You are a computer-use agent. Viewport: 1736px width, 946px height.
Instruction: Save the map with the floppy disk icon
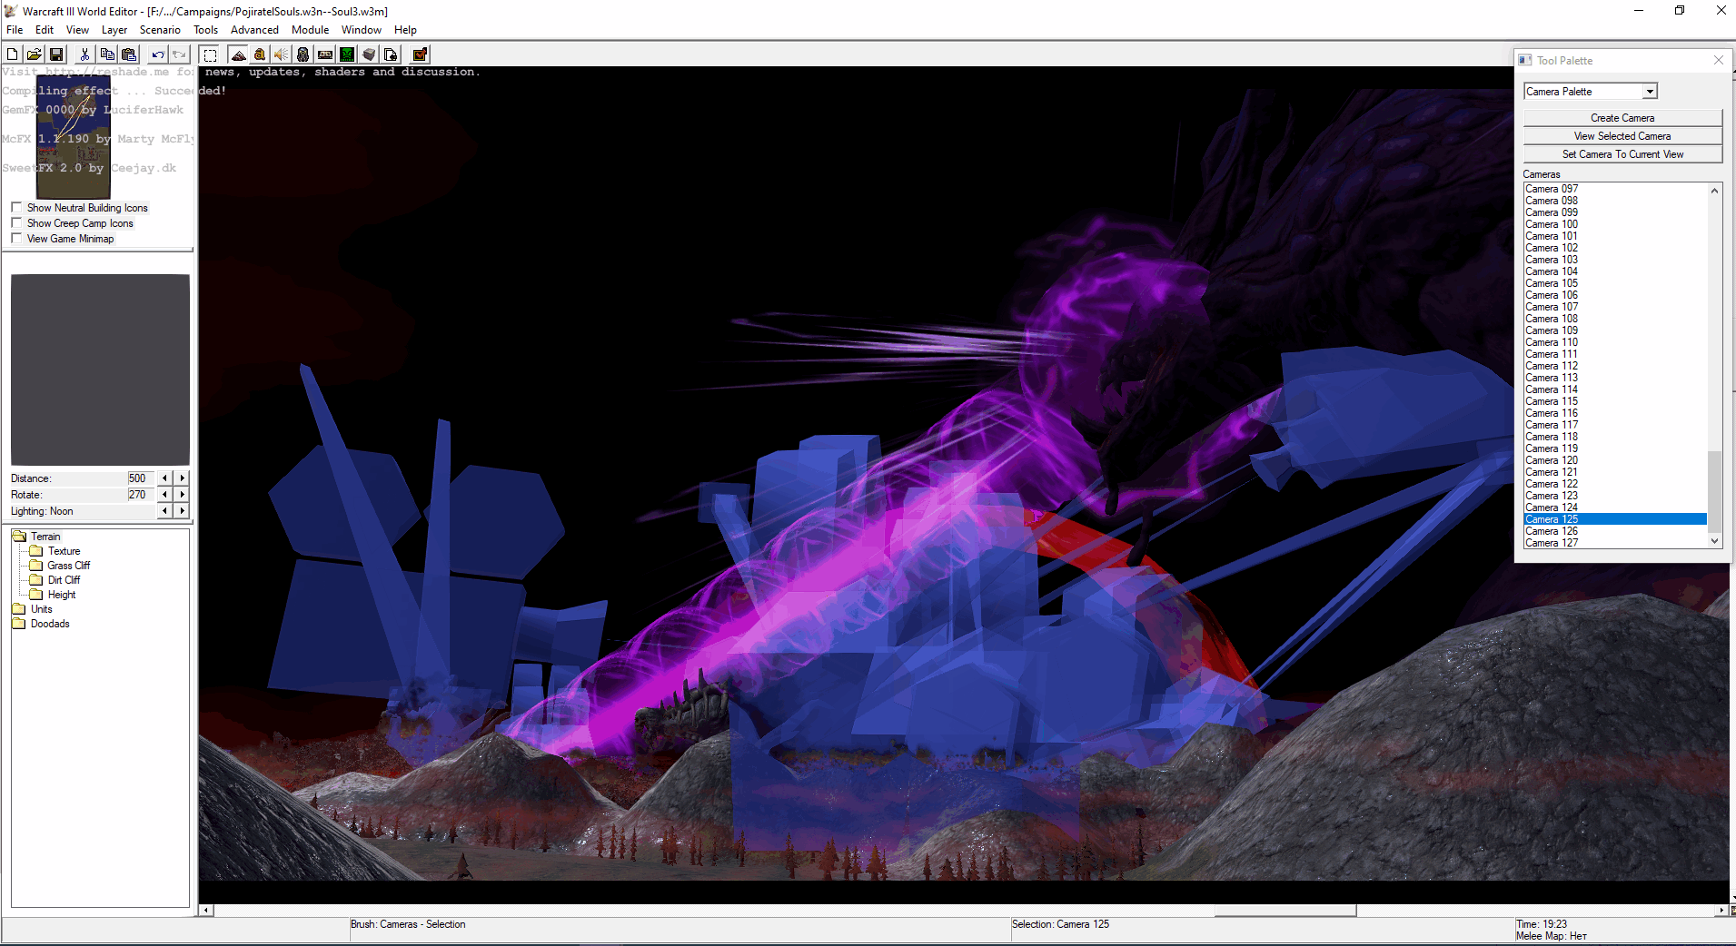(56, 54)
